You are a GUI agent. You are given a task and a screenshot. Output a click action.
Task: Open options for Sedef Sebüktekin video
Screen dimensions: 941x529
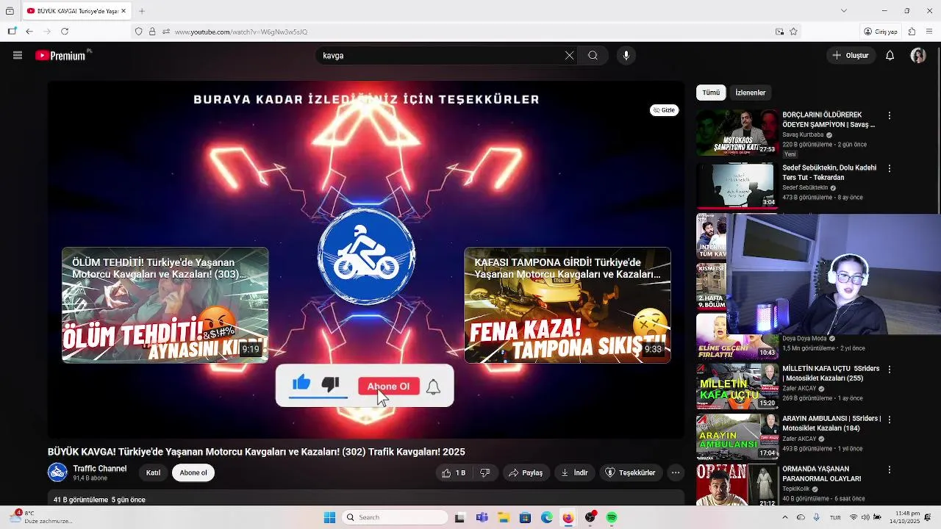tap(890, 169)
